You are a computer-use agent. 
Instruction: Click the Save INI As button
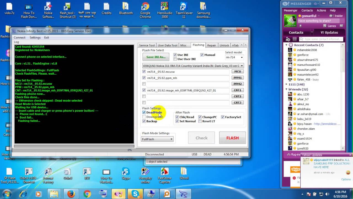(156, 57)
